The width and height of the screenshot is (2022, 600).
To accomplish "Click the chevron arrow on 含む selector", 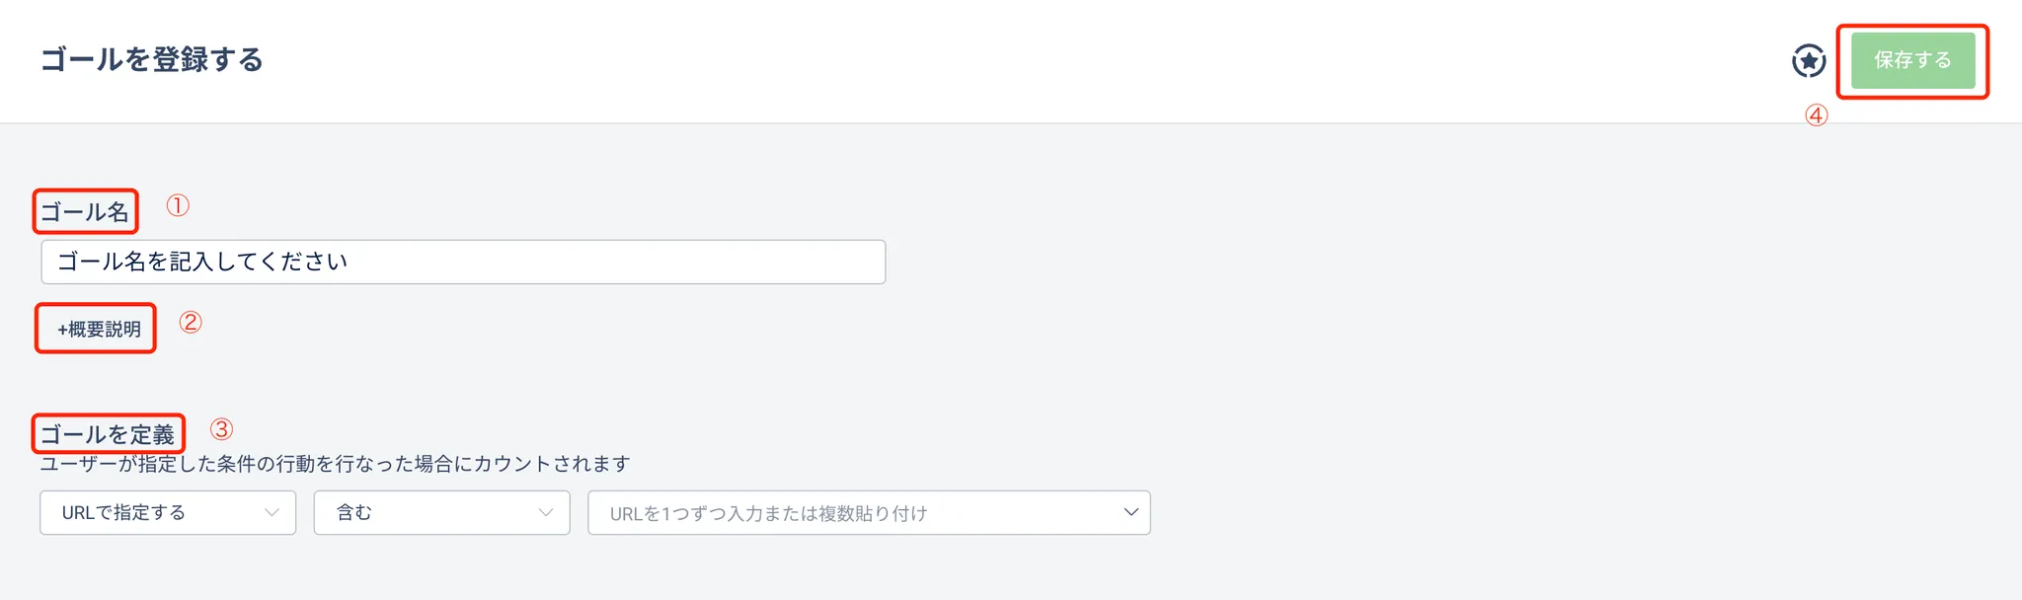I will click(x=546, y=513).
